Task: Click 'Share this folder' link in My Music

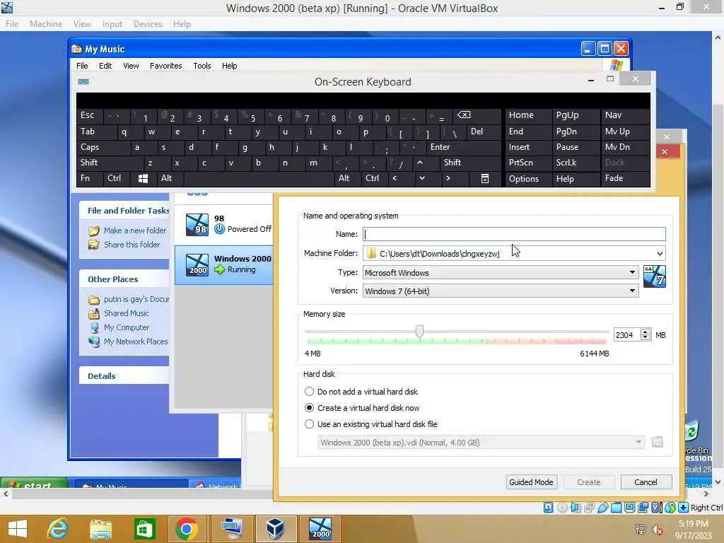Action: 132,245
